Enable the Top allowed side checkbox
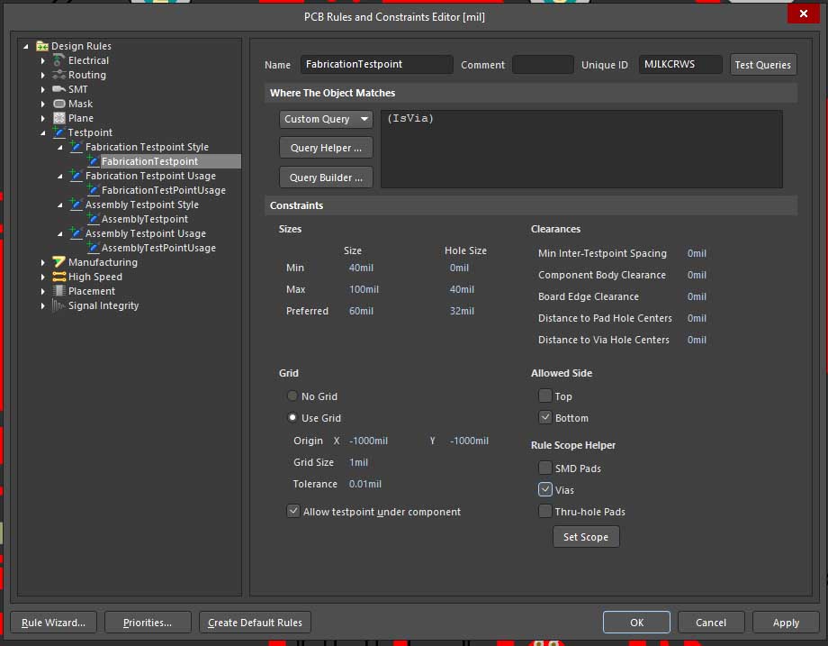This screenshot has width=828, height=646. (x=545, y=396)
